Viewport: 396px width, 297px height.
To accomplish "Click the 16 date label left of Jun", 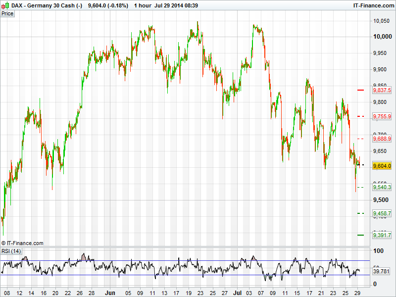I will (44, 293).
